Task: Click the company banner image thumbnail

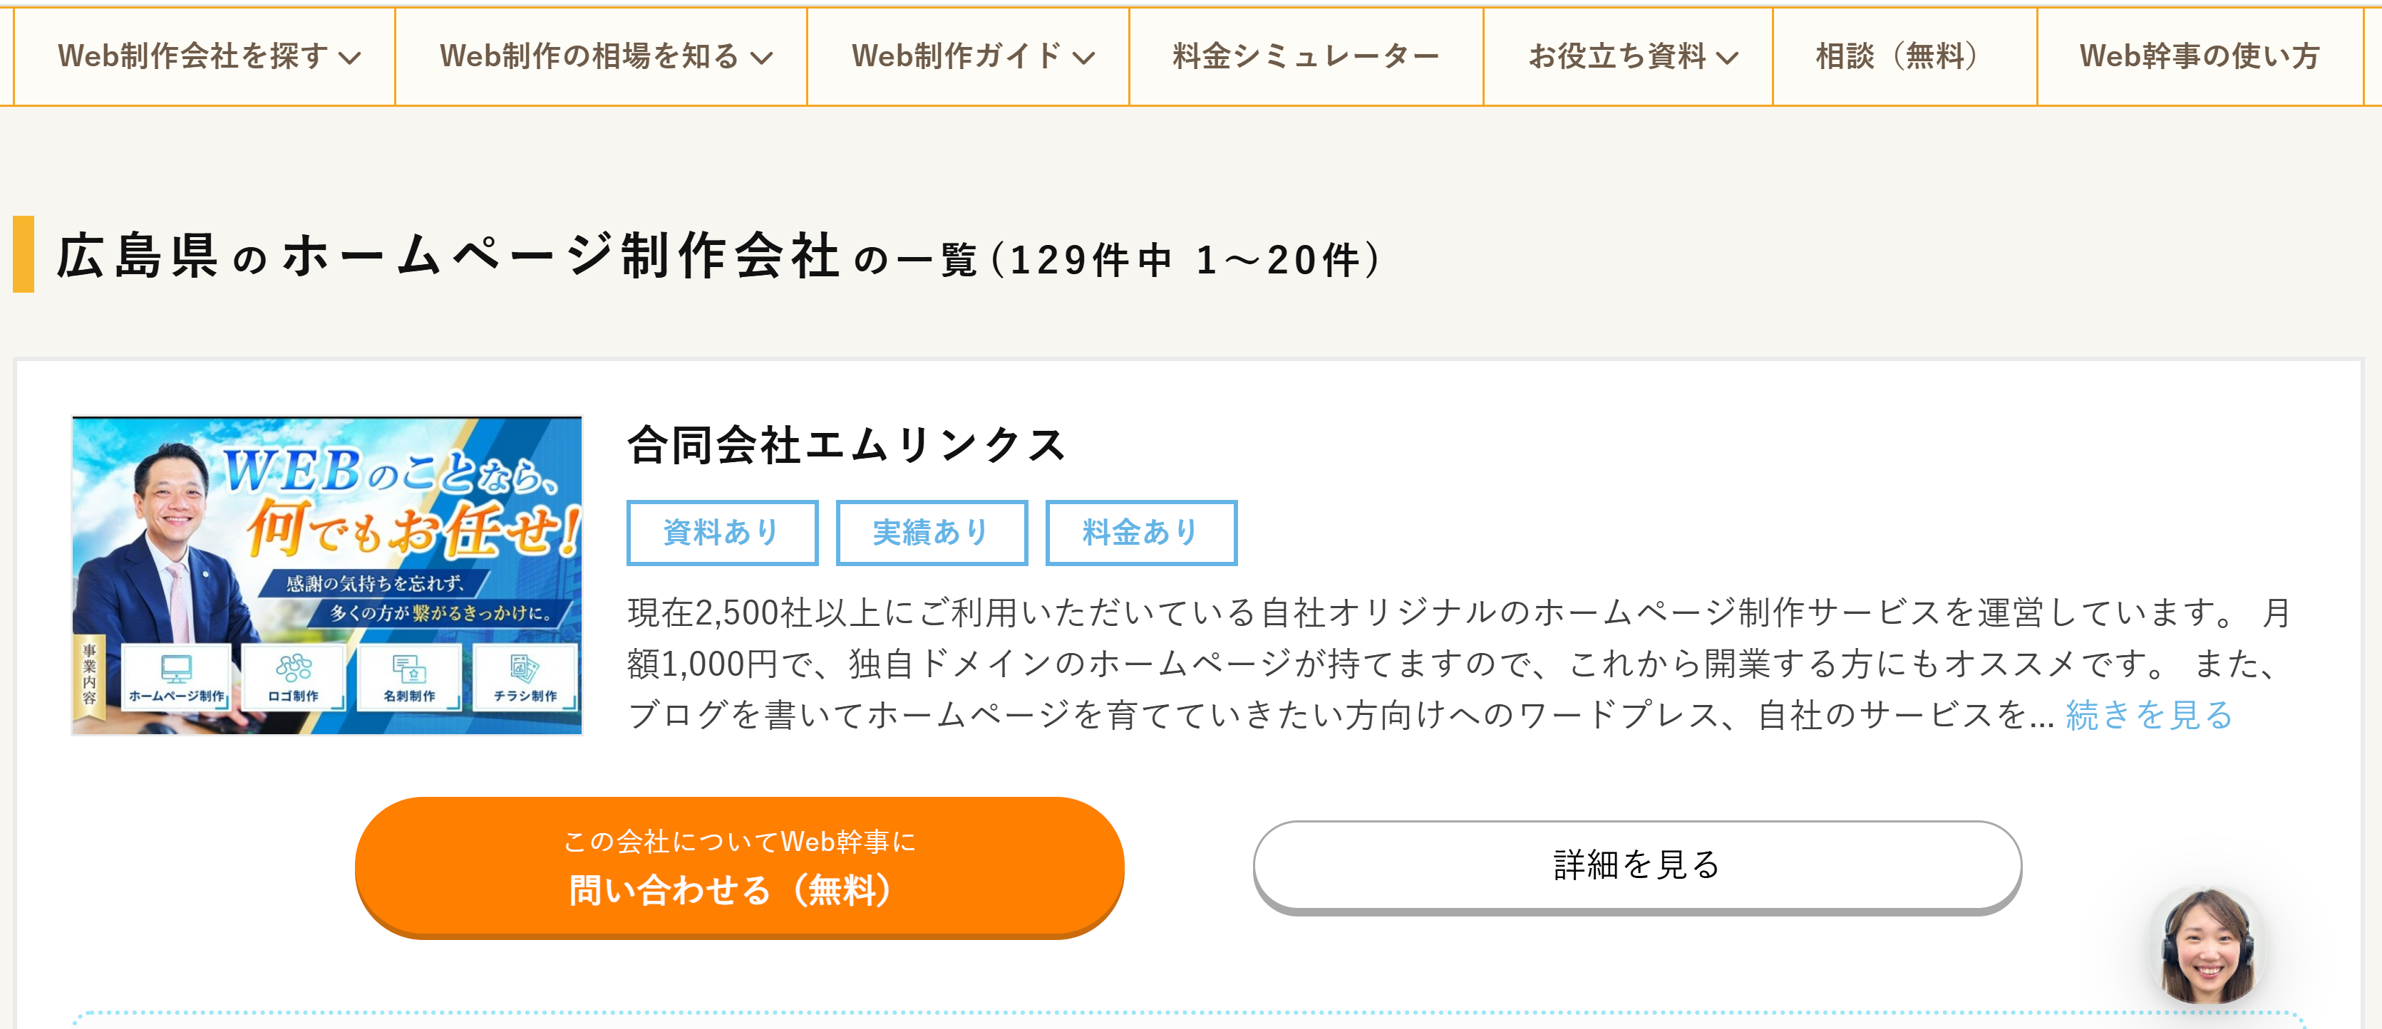Action: pyautogui.click(x=327, y=575)
